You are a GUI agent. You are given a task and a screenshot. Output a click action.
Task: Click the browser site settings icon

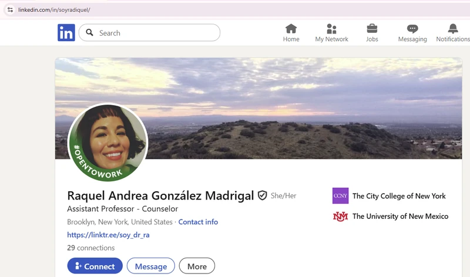10,9
